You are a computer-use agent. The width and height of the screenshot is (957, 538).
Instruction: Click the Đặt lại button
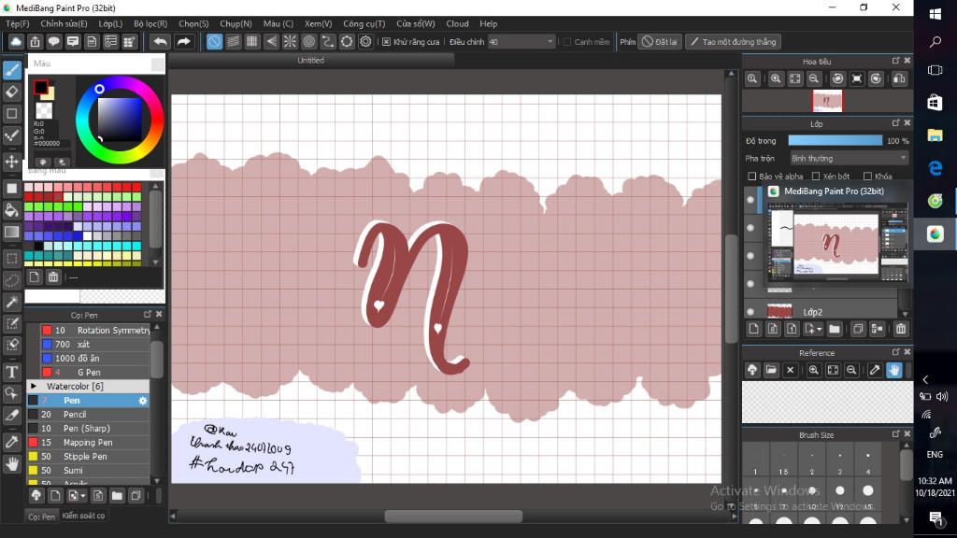pyautogui.click(x=659, y=41)
